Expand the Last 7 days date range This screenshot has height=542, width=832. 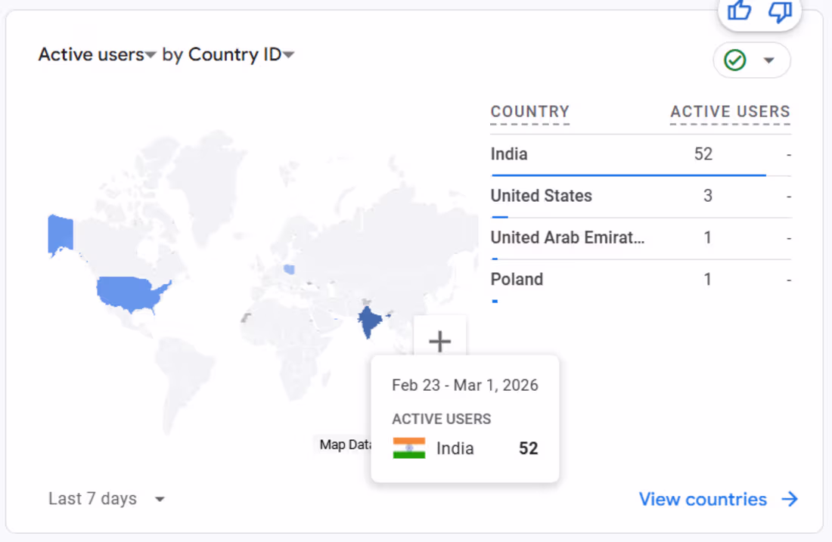point(106,499)
